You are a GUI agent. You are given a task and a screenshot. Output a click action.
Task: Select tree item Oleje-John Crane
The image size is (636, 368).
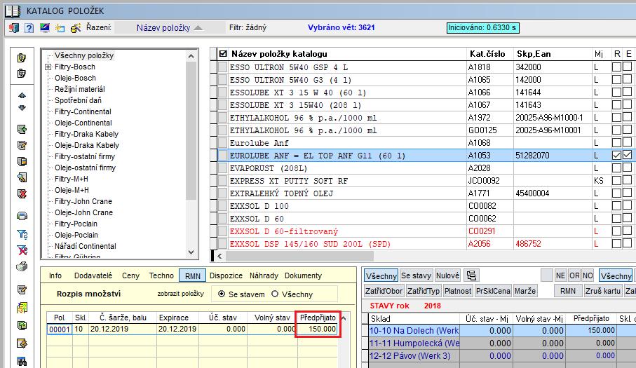point(83,212)
